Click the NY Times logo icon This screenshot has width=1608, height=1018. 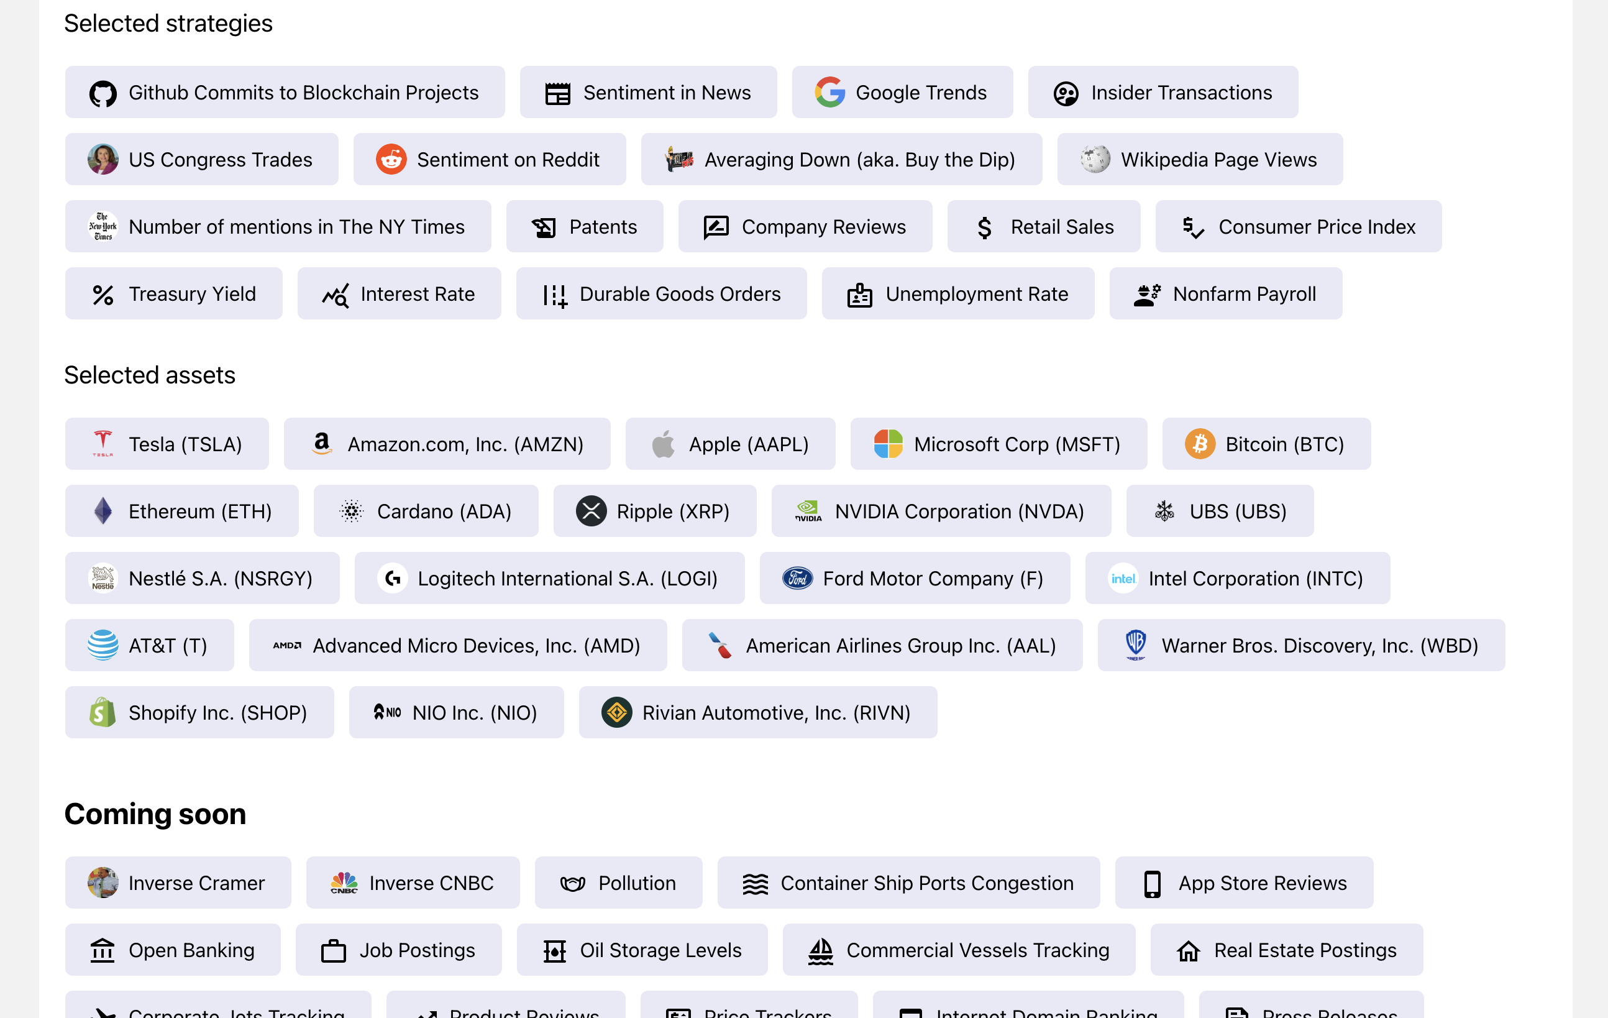point(103,227)
